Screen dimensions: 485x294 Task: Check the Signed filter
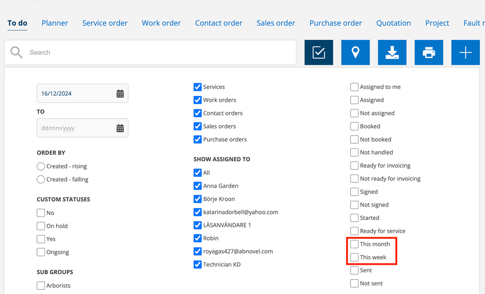click(354, 192)
